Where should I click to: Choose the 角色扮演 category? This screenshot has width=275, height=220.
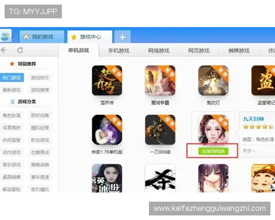point(11,115)
